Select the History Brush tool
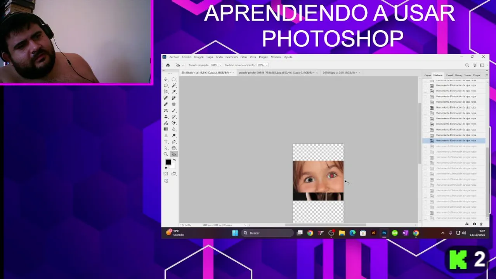The width and height of the screenshot is (496, 279). (x=173, y=116)
